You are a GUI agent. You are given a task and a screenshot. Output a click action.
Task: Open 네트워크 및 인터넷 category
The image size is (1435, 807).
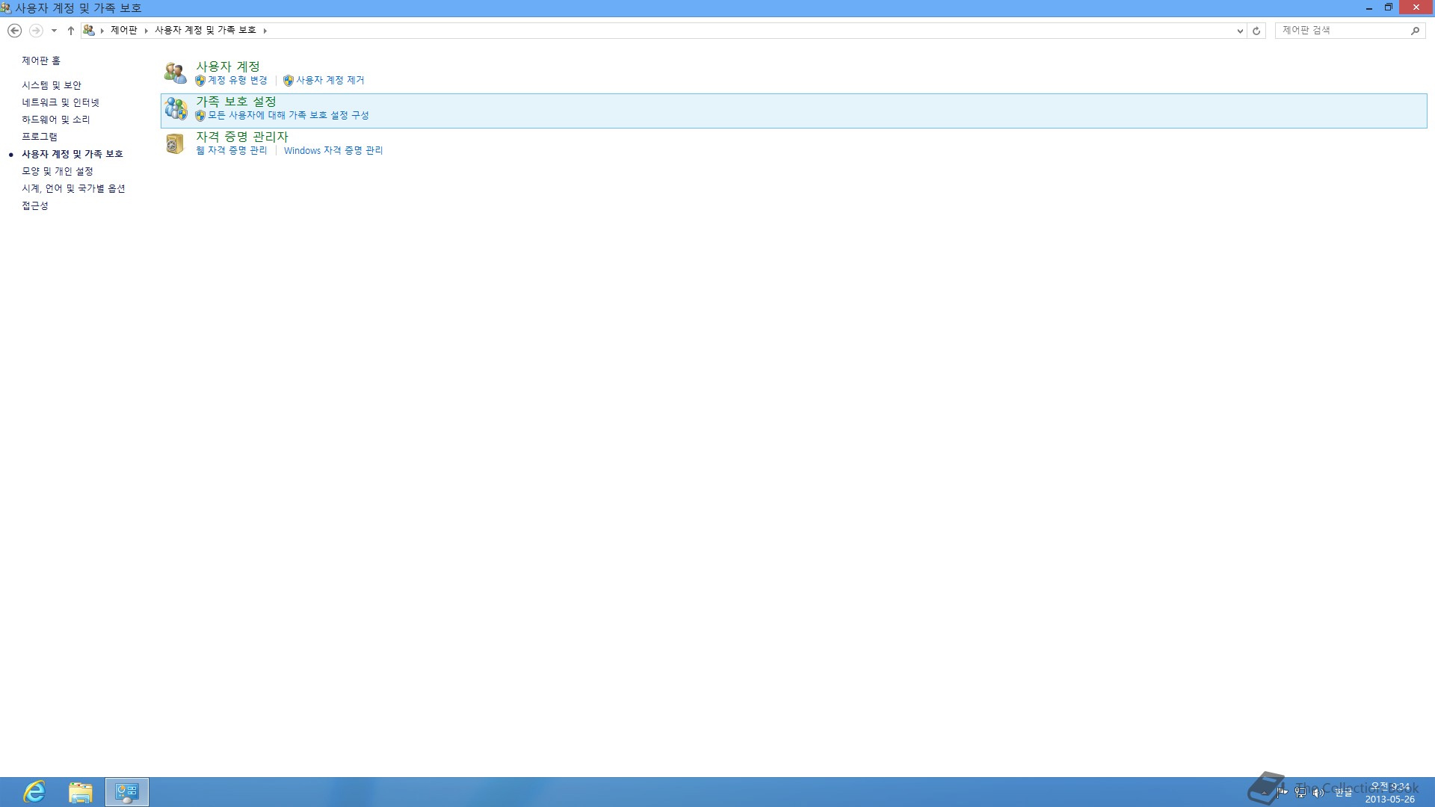coord(61,102)
